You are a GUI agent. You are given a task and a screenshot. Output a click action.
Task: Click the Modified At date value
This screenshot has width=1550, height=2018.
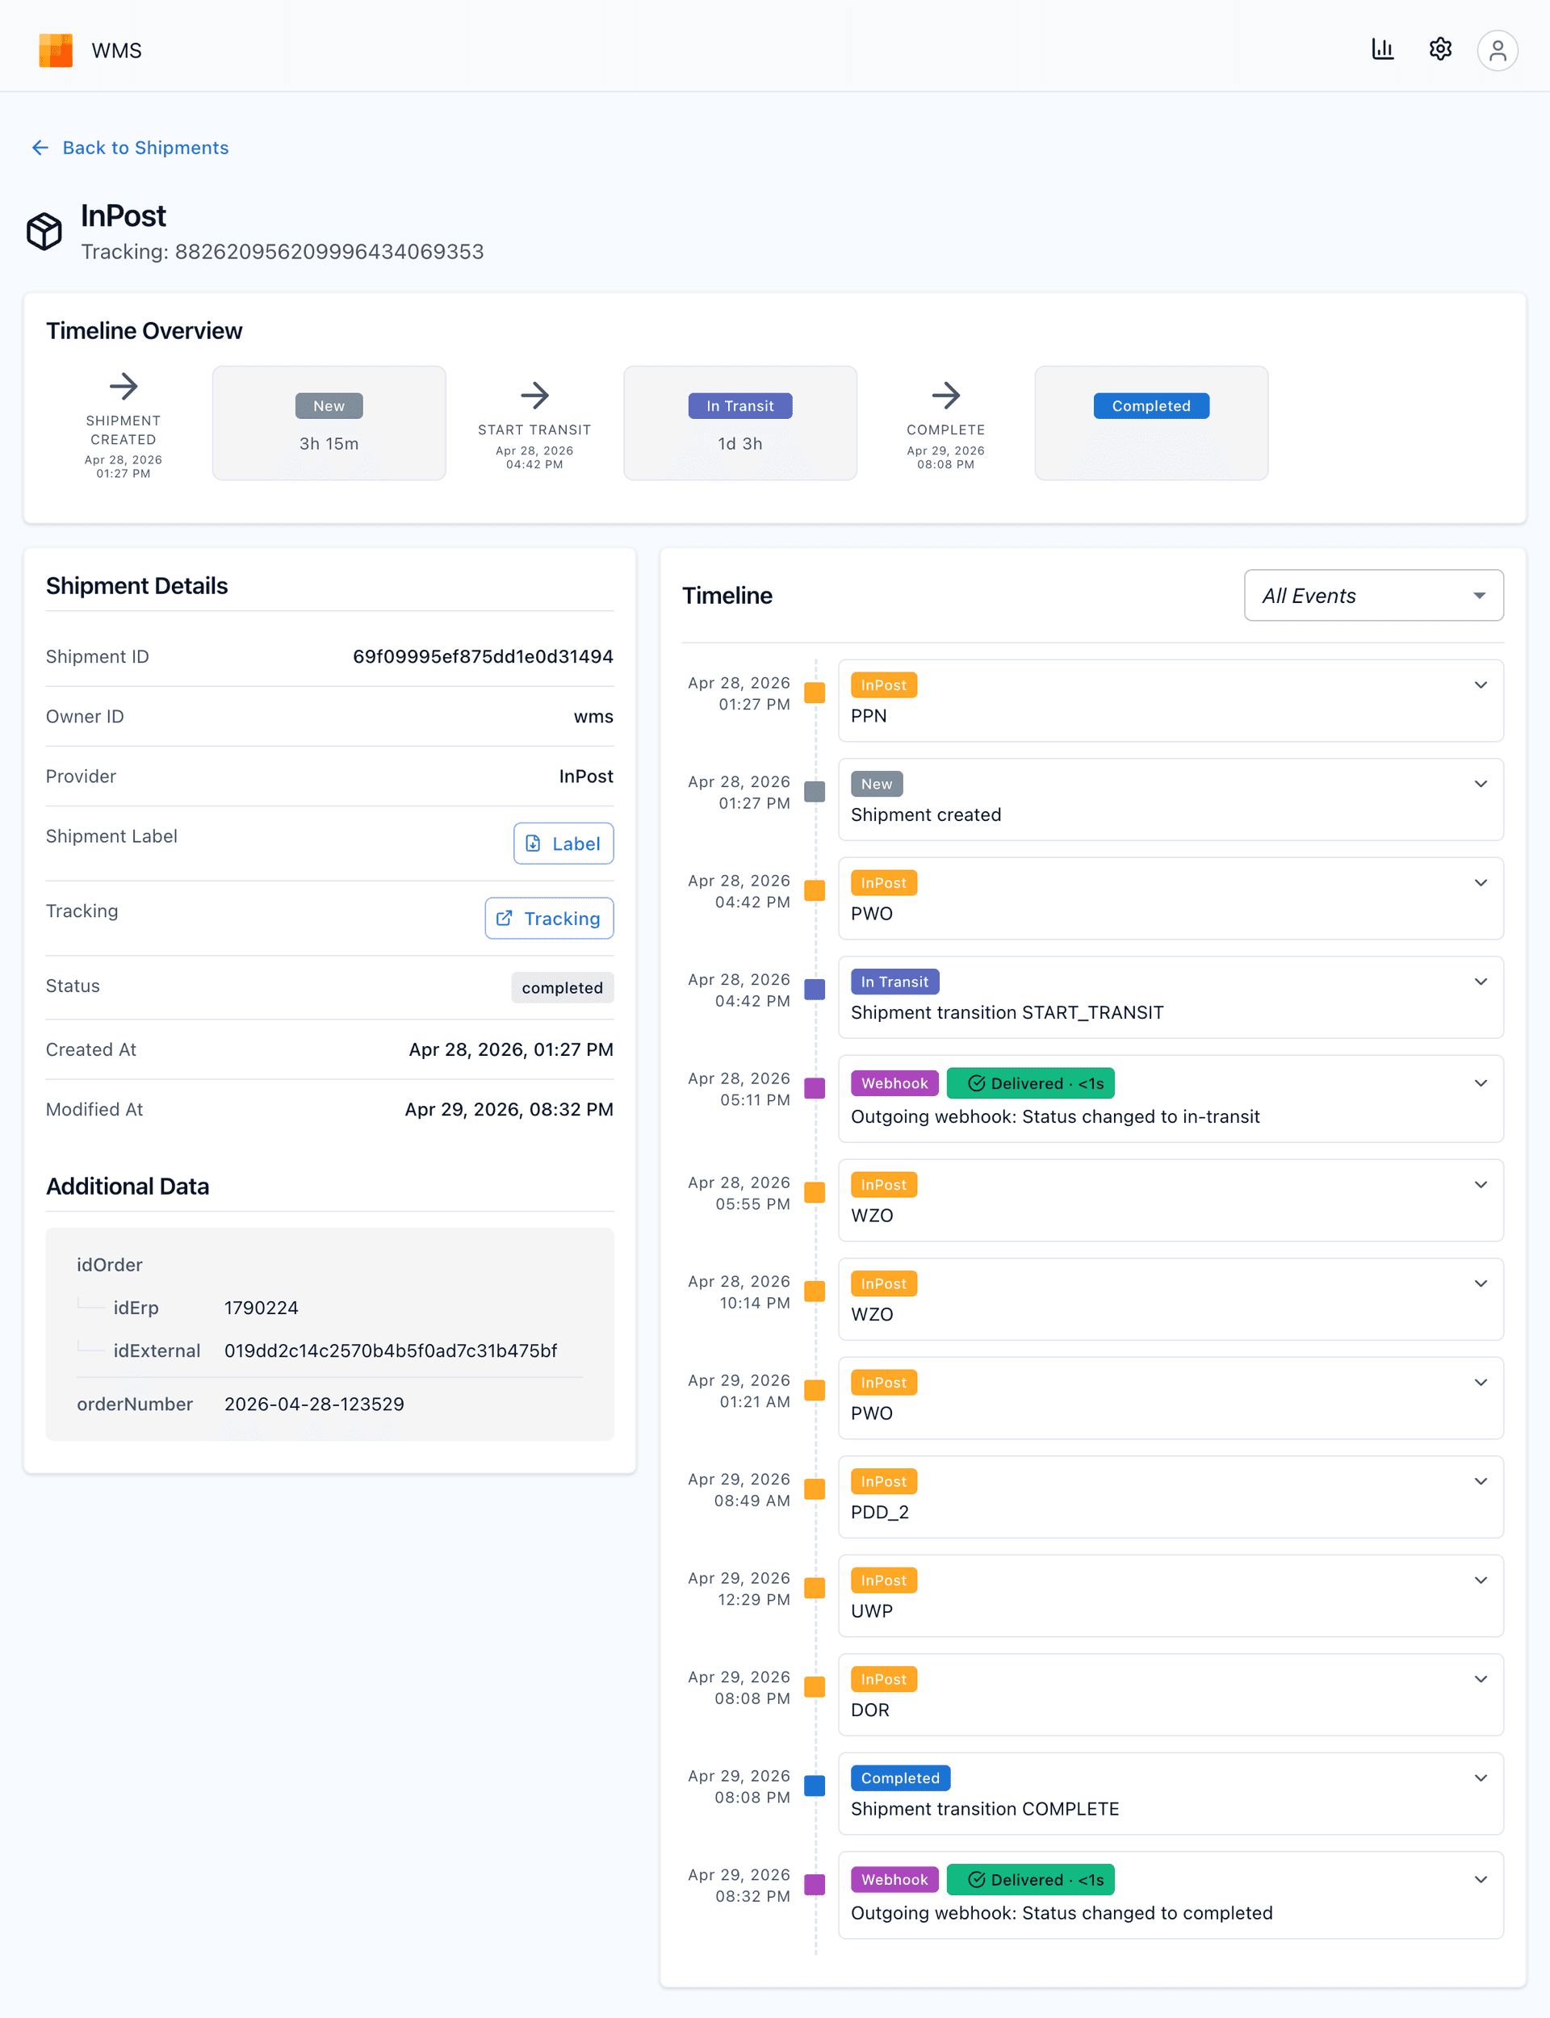click(x=509, y=1108)
